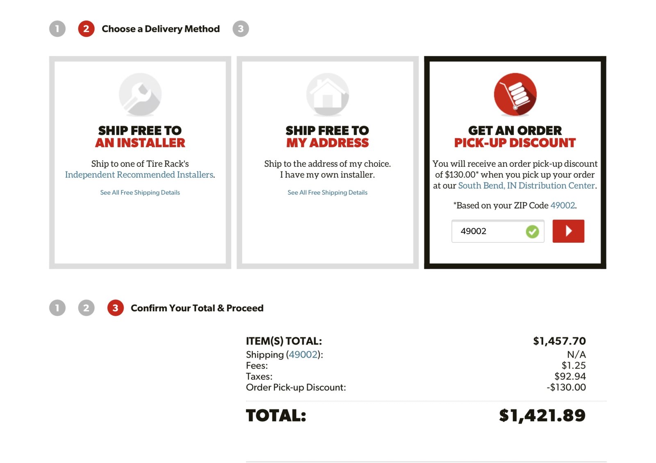Select Ship Free To My Address option
The image size is (656, 463).
(x=327, y=137)
